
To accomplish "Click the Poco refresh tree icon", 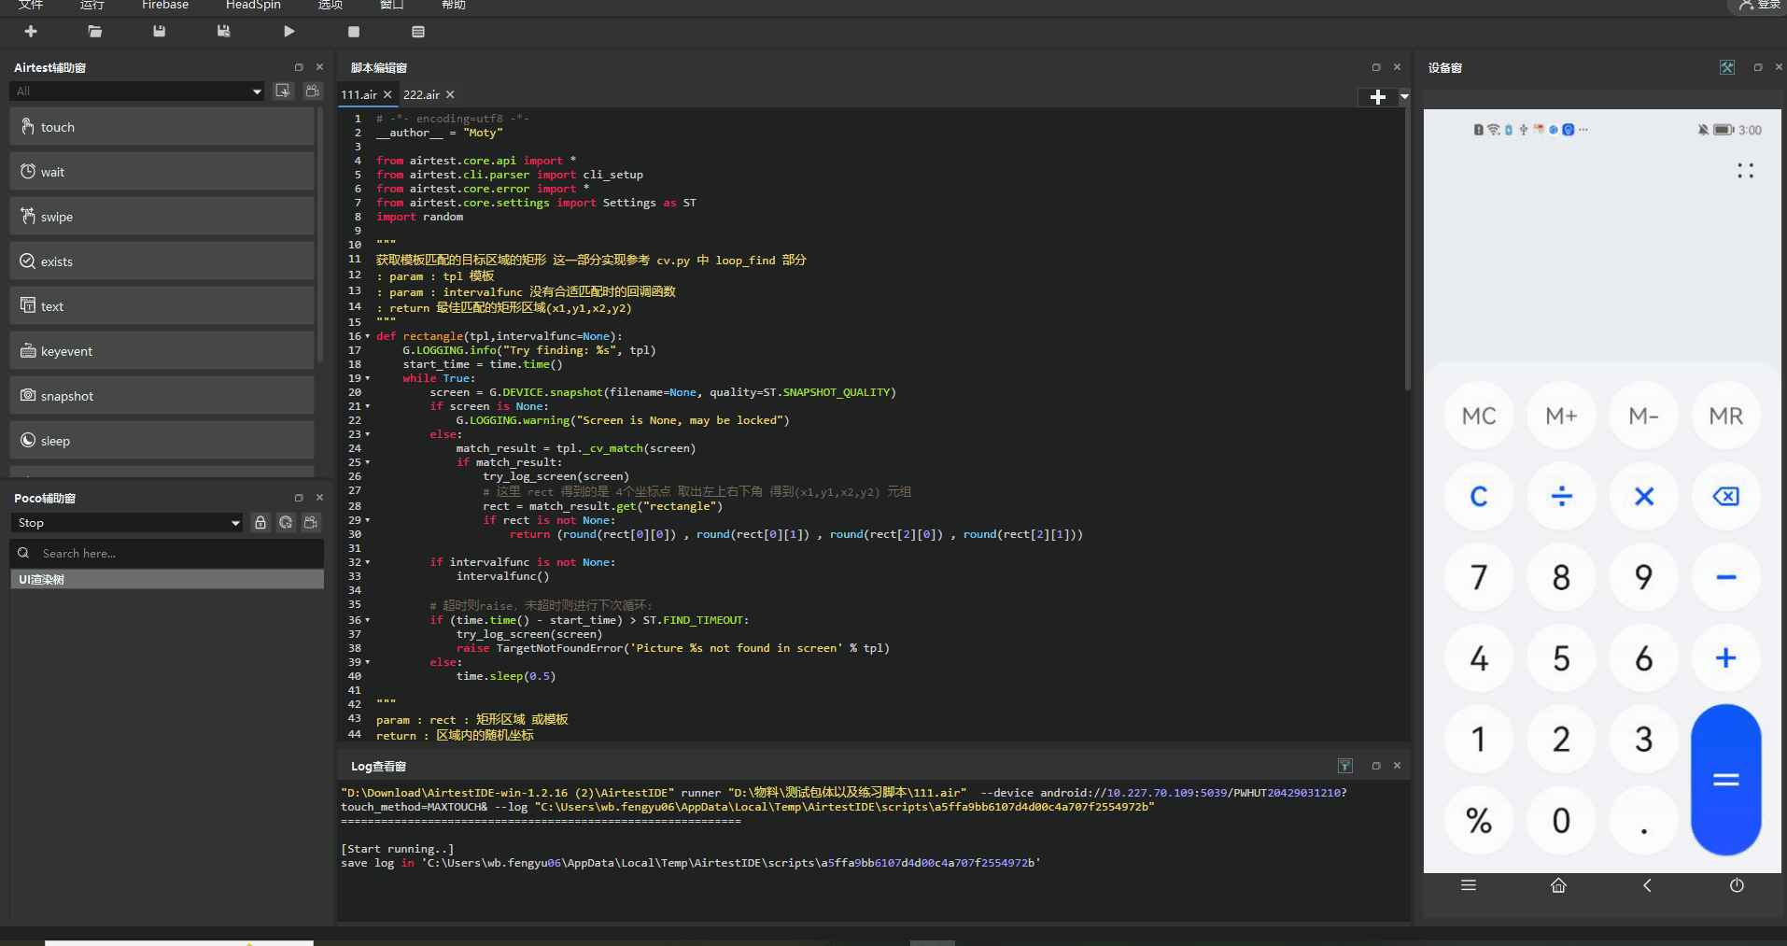I will click(286, 523).
